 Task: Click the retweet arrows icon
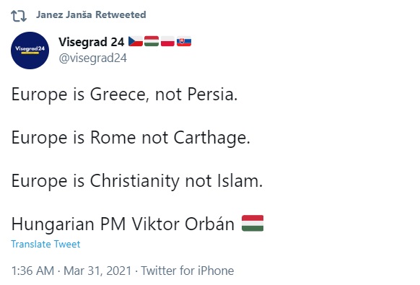[19, 16]
